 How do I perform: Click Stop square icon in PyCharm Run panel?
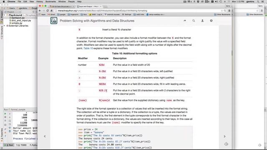pos(5,117)
